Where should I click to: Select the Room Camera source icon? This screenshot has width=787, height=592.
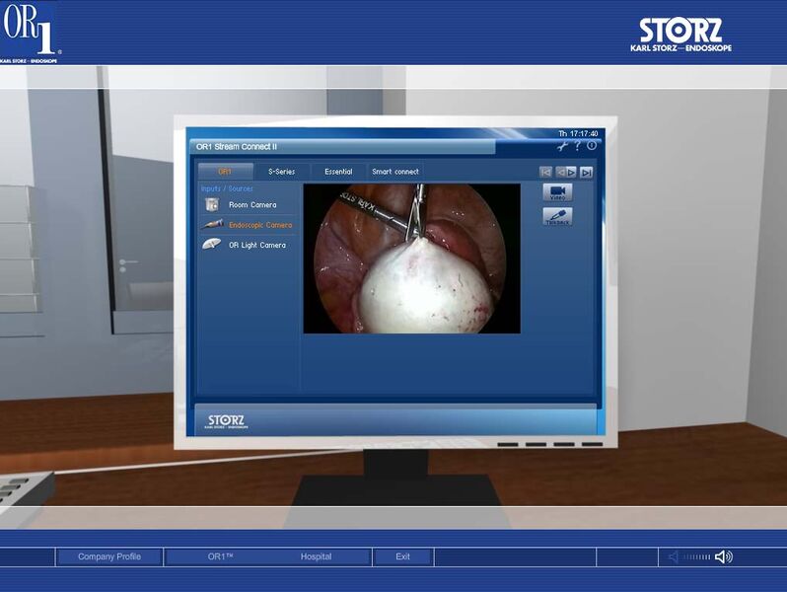[x=211, y=204]
